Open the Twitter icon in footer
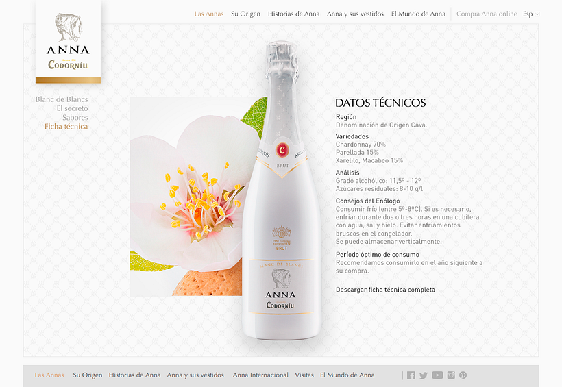 tap(424, 375)
